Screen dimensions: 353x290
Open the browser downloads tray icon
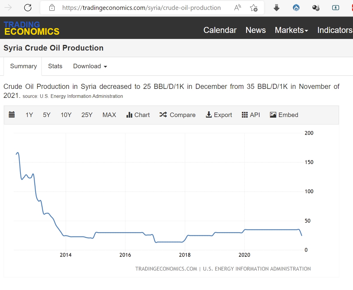click(335, 8)
